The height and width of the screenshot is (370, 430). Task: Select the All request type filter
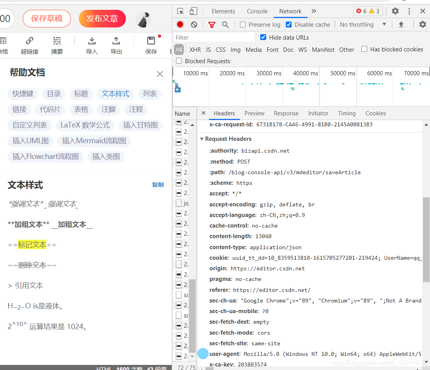pyautogui.click(x=179, y=50)
